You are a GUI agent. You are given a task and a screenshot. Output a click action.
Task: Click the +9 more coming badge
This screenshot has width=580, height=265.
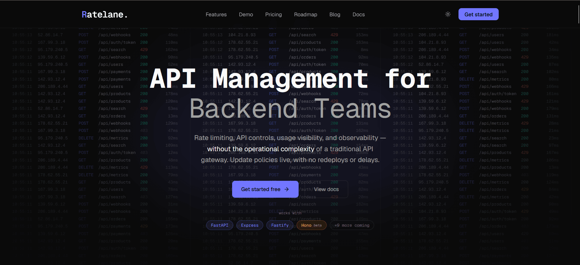coord(352,225)
